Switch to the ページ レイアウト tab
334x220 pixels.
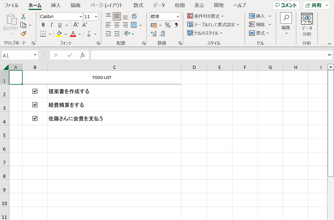click(107, 5)
